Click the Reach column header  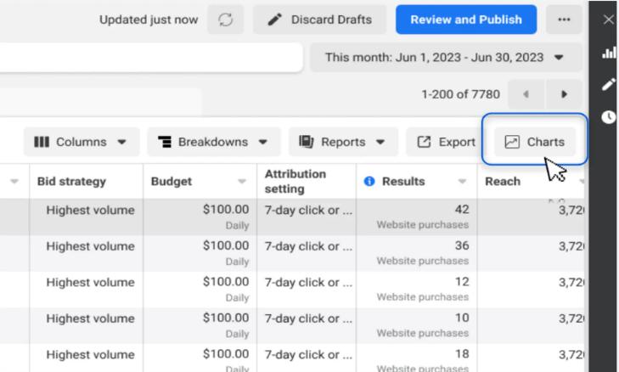coord(503,181)
